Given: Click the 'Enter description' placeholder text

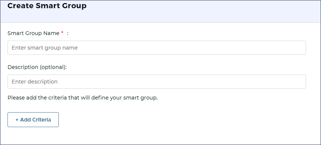Looking at the screenshot, I should click(x=34, y=82).
